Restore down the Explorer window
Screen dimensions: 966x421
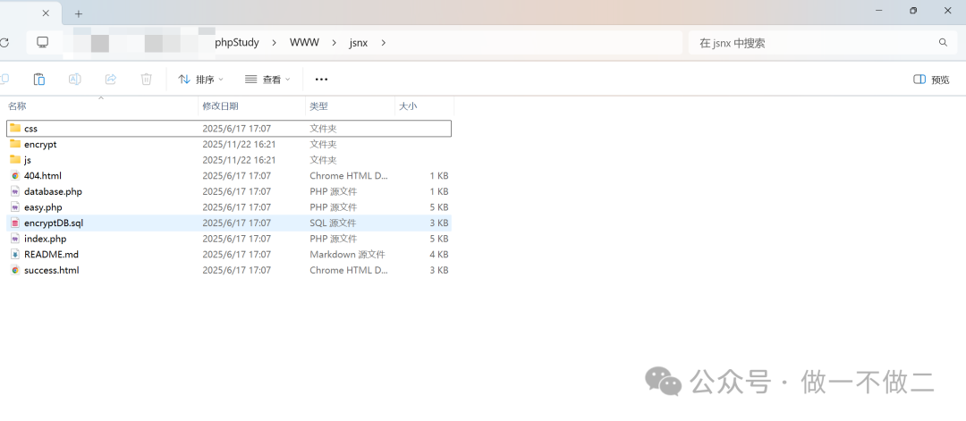pos(913,11)
